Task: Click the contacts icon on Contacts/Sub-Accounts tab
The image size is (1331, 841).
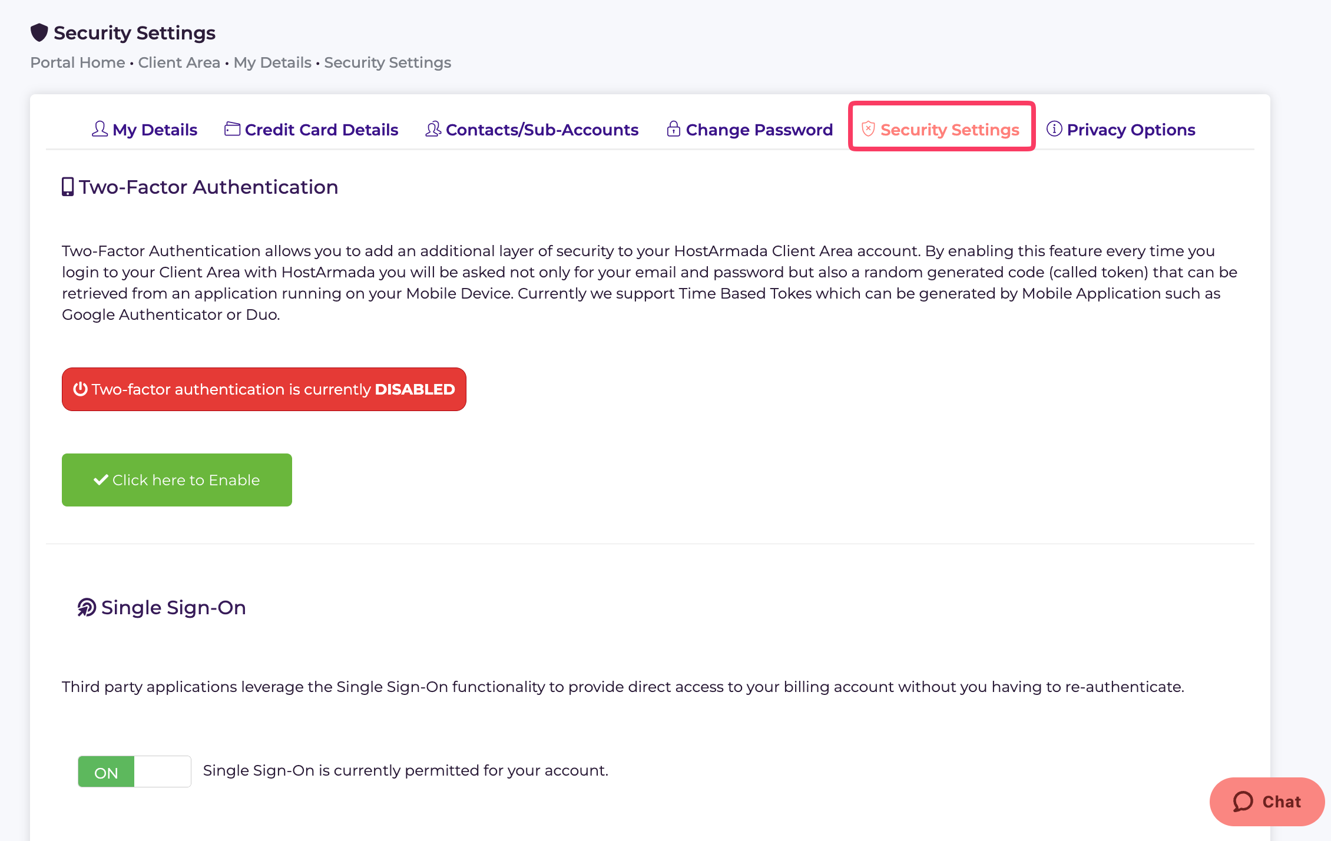Action: (x=433, y=129)
